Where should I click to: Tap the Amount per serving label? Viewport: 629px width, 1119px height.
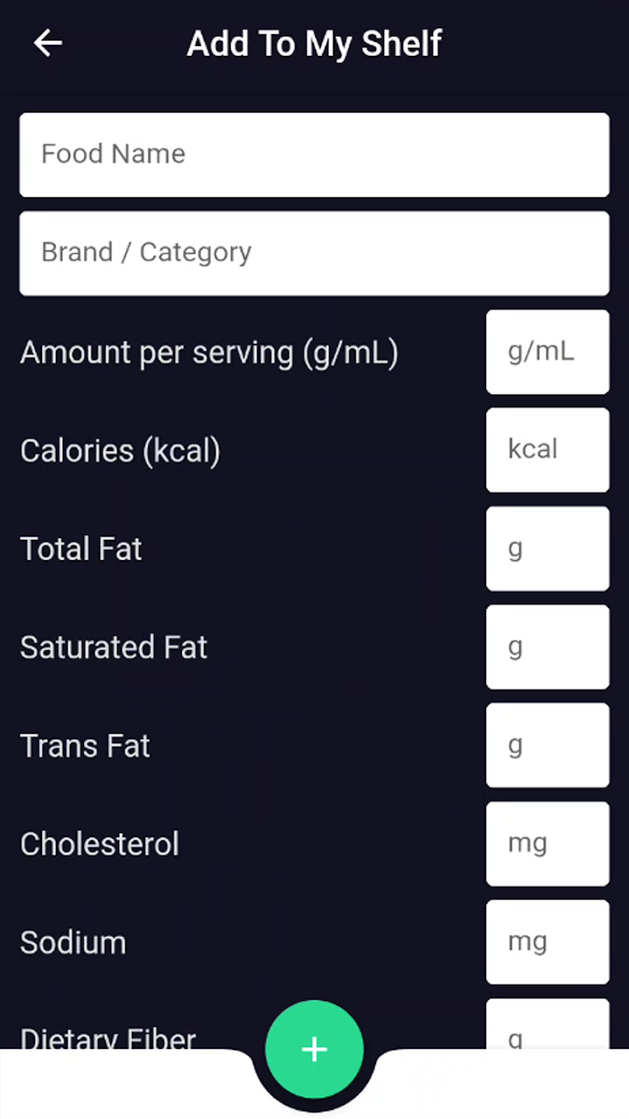209,353
